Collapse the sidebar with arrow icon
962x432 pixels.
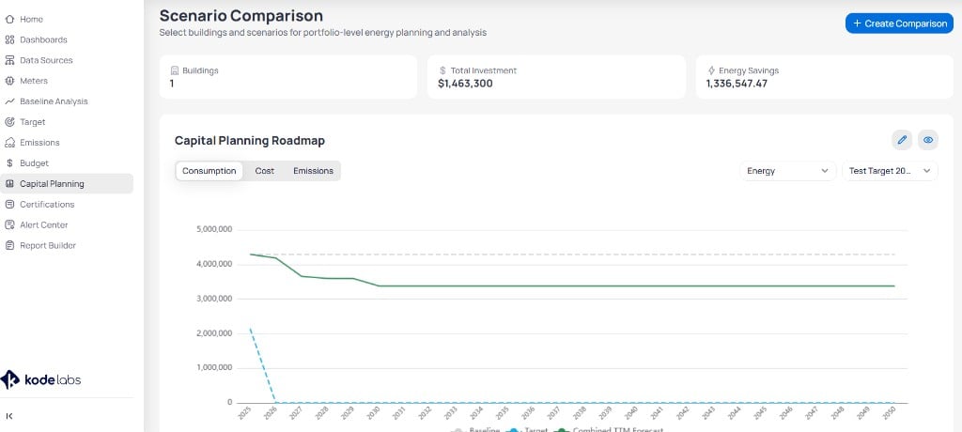(9, 415)
